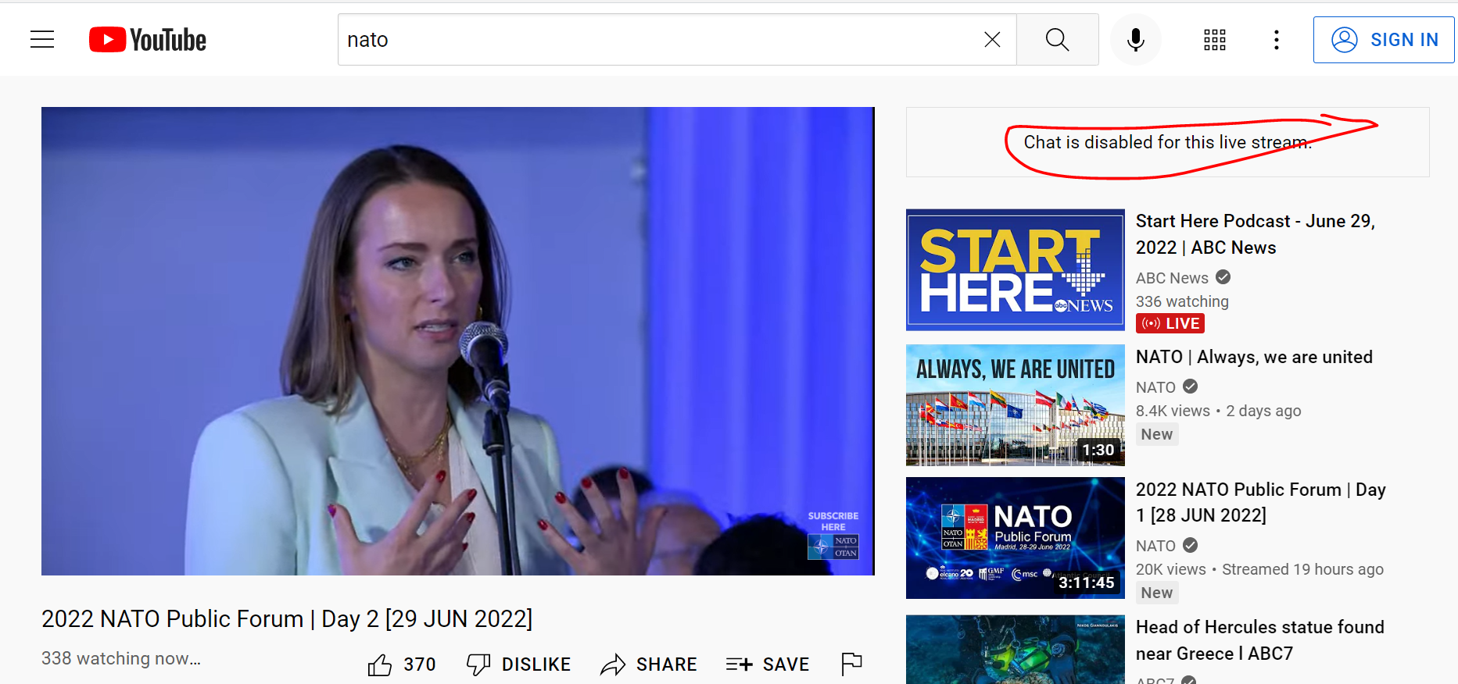The height and width of the screenshot is (684, 1458).
Task: Open NATO Public Forum Day 1 thumbnail
Action: (x=1016, y=538)
